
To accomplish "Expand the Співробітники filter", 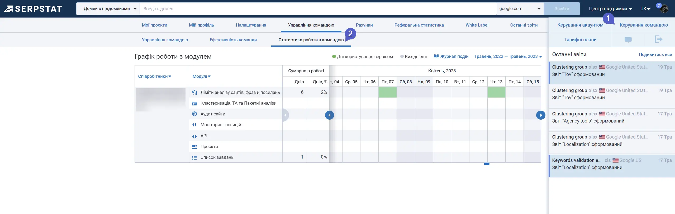I will [155, 76].
